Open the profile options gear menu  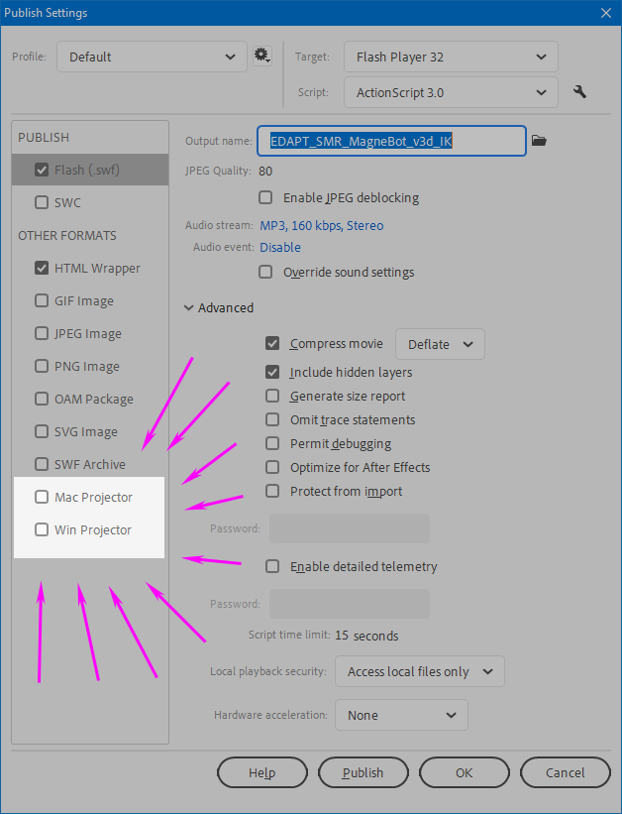[262, 56]
